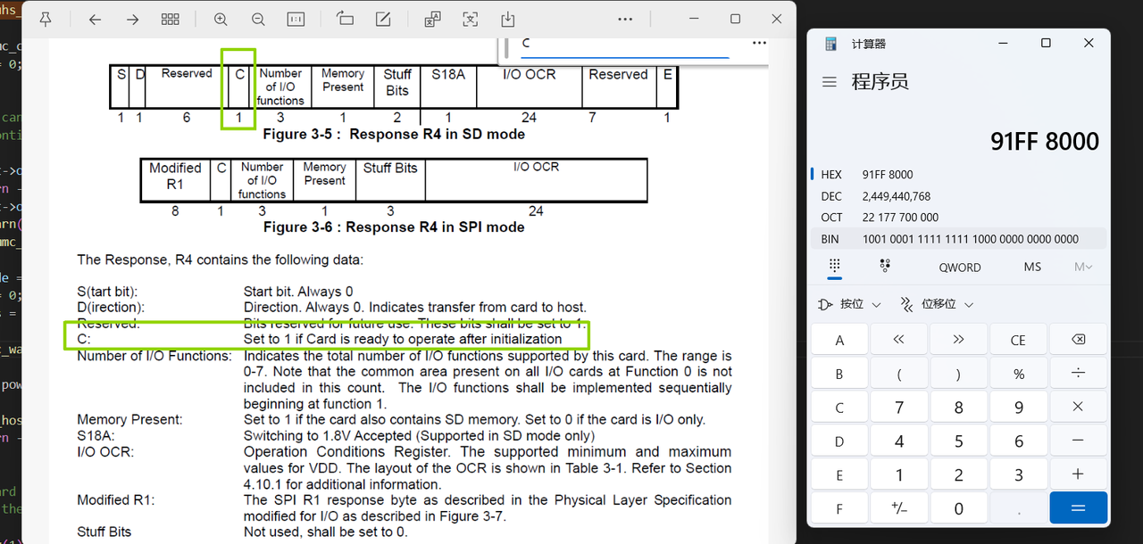Click the multiply × key
The height and width of the screenshot is (544, 1143).
(1079, 408)
